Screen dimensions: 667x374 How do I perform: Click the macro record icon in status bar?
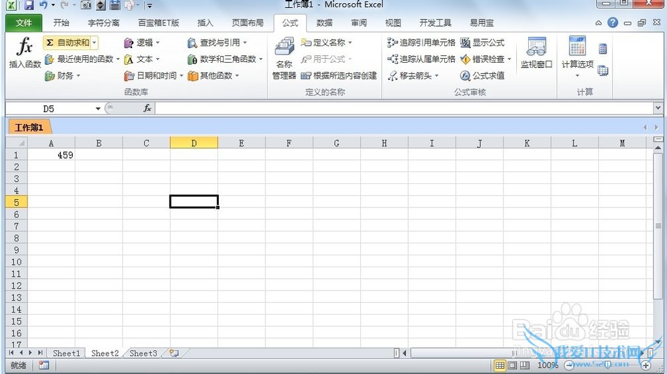click(43, 365)
